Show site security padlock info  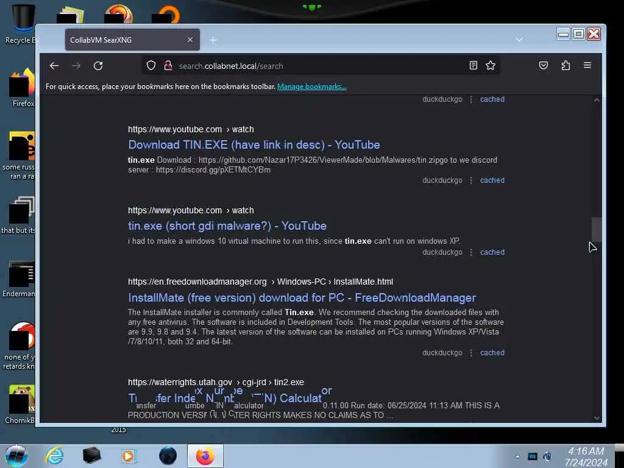[168, 66]
